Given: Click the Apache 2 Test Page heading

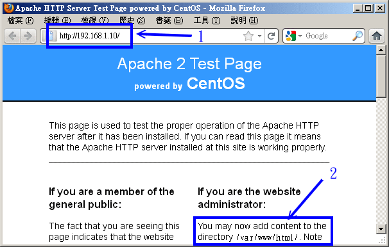Looking at the screenshot, I should 189,64.
